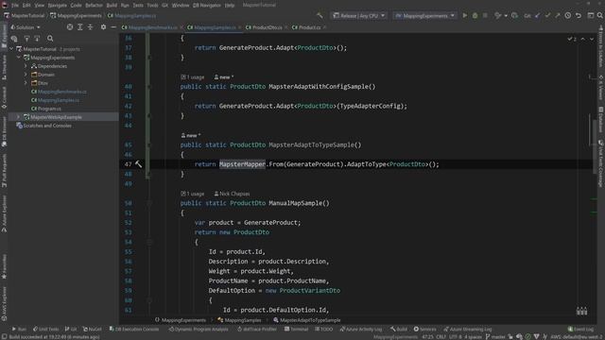Locate current file in Solution explorer

pyautogui.click(x=69, y=27)
